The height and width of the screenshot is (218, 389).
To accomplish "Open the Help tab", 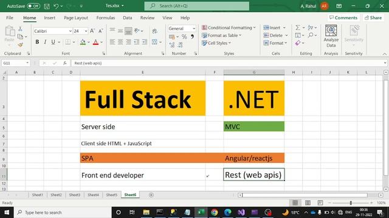I will pos(185,18).
